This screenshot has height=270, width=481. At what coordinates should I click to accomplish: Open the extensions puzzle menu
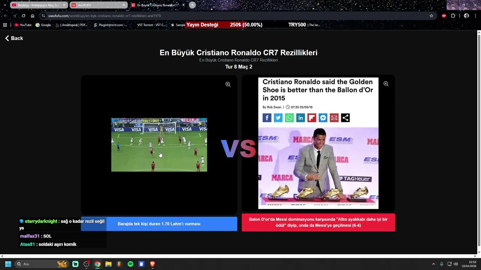453,16
